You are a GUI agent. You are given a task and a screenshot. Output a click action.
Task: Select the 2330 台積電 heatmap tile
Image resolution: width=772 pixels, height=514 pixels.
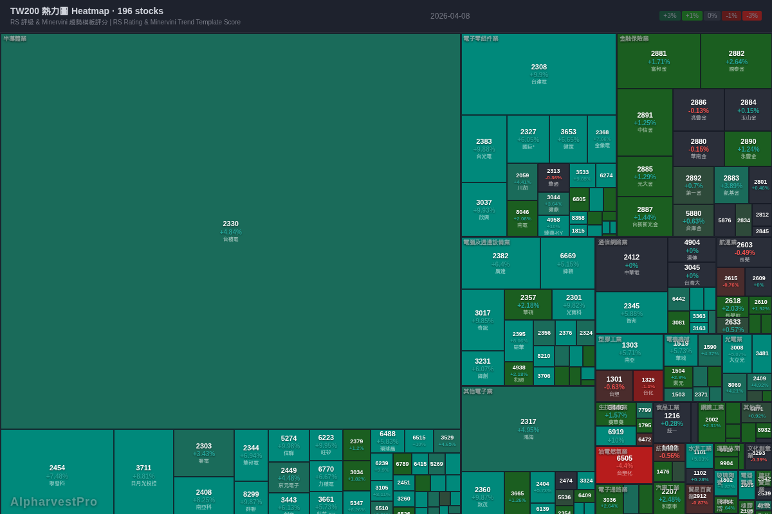(x=230, y=231)
